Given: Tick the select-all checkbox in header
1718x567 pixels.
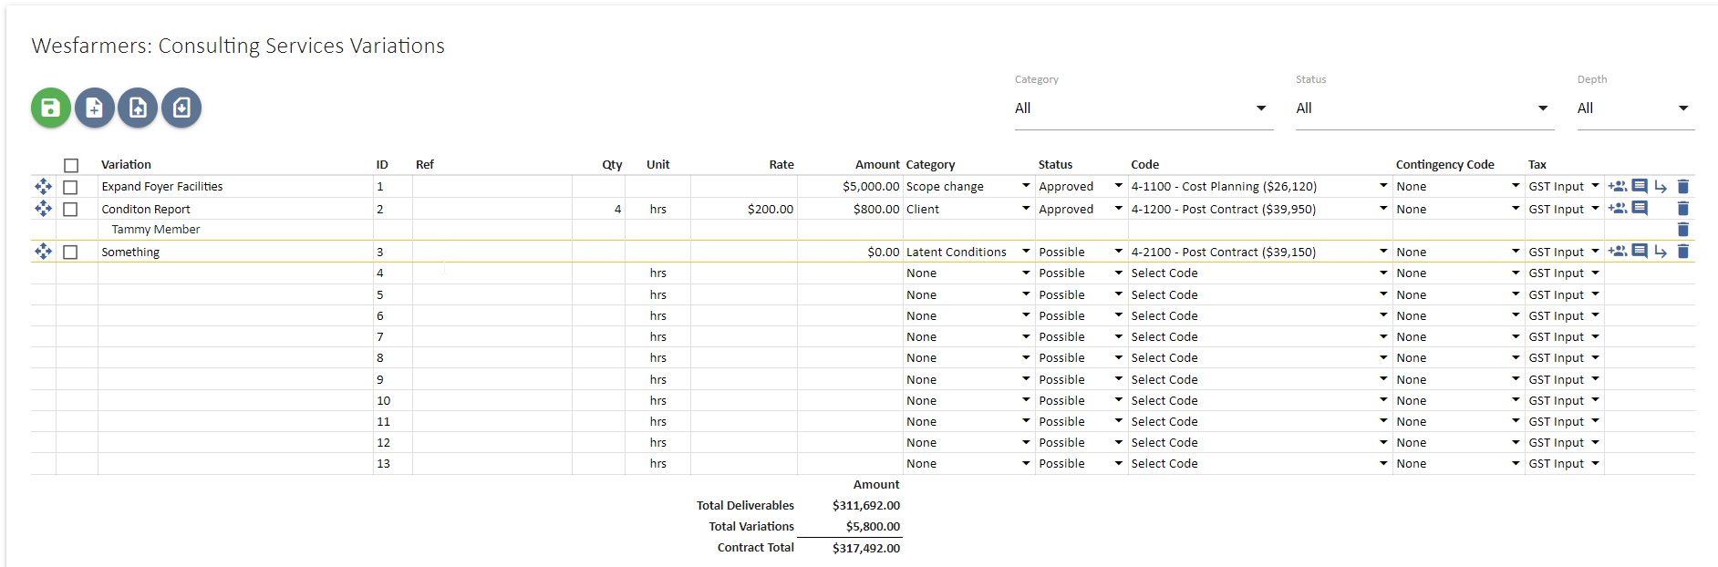Looking at the screenshot, I should point(71,165).
